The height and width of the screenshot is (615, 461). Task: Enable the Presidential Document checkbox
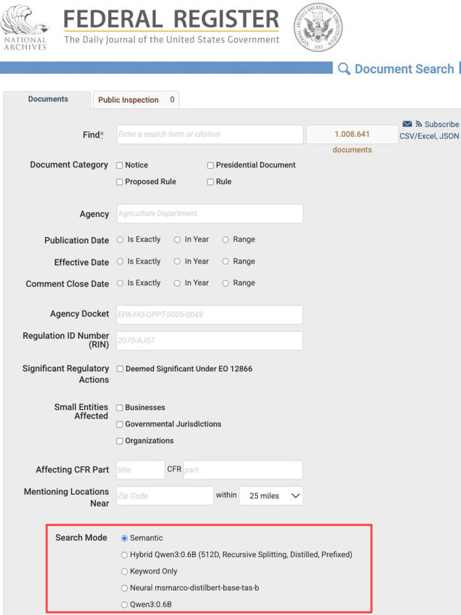pyautogui.click(x=210, y=165)
